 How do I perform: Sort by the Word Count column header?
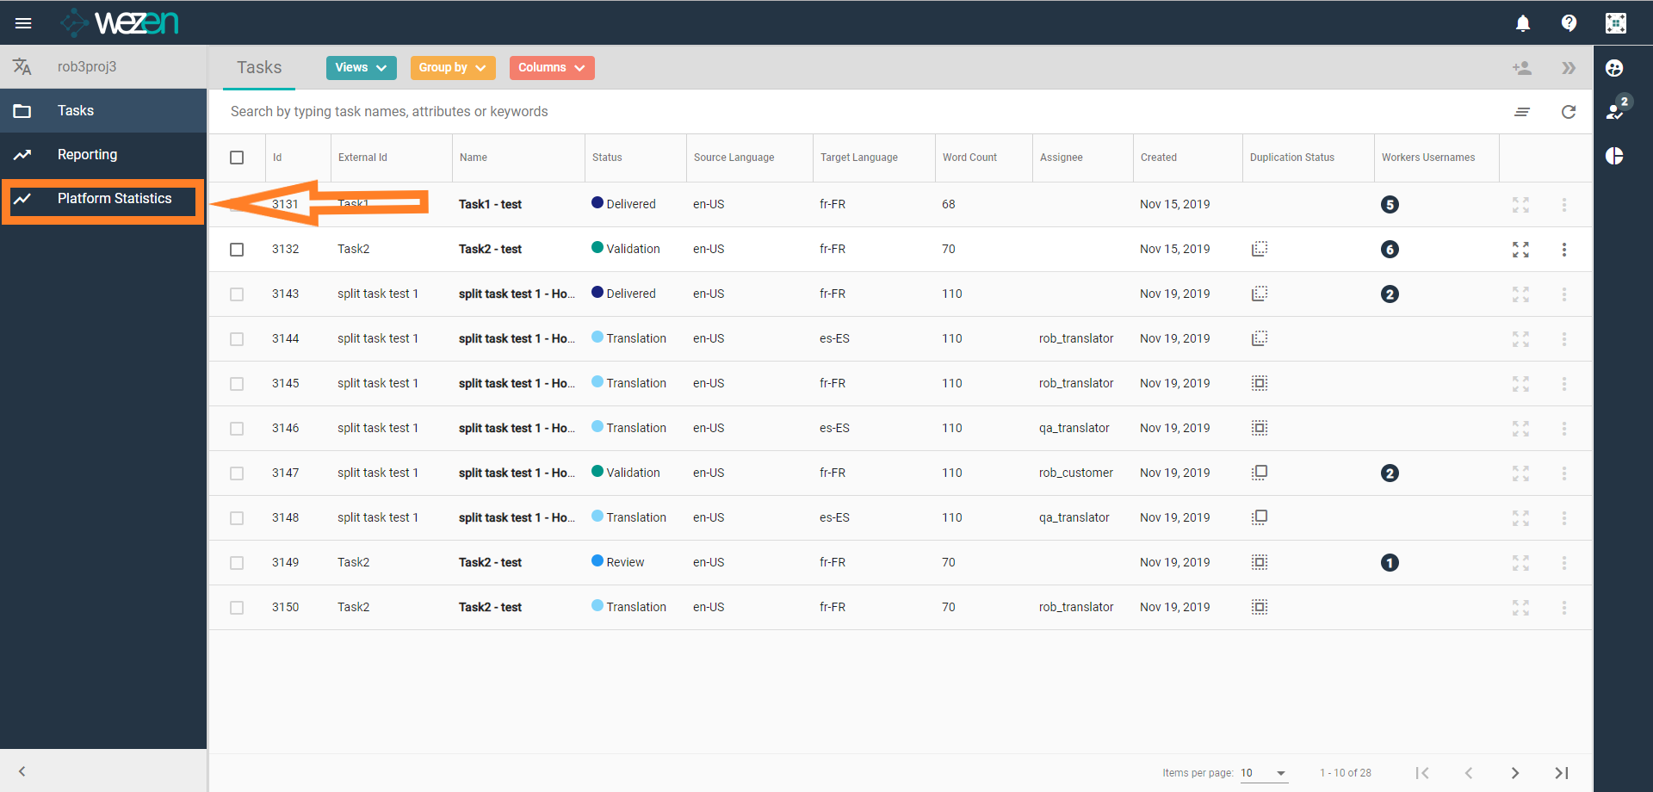click(969, 158)
